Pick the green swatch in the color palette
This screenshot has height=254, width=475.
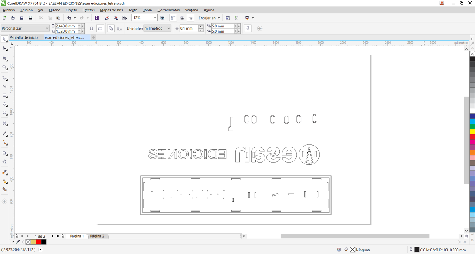tap(472, 127)
